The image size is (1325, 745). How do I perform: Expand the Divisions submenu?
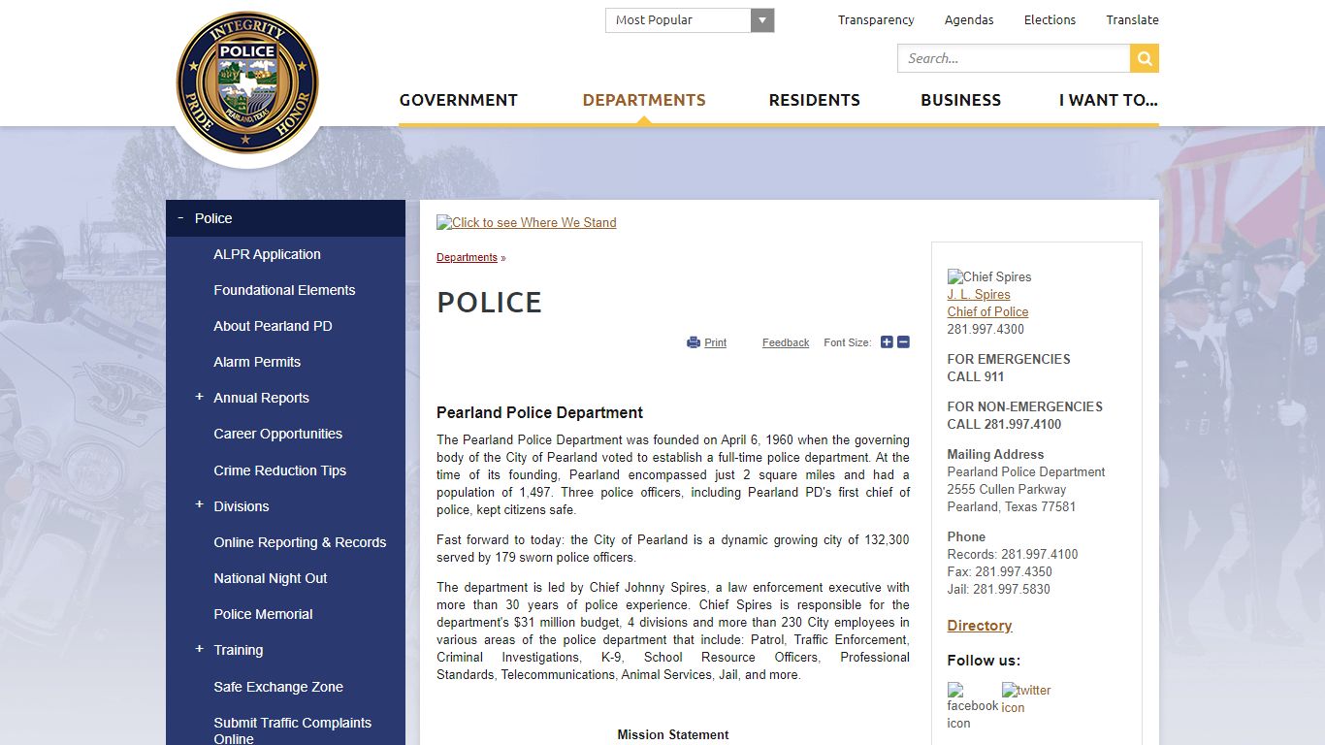tap(199, 504)
